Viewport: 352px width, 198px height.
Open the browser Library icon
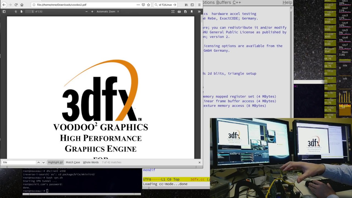(x=186, y=5)
